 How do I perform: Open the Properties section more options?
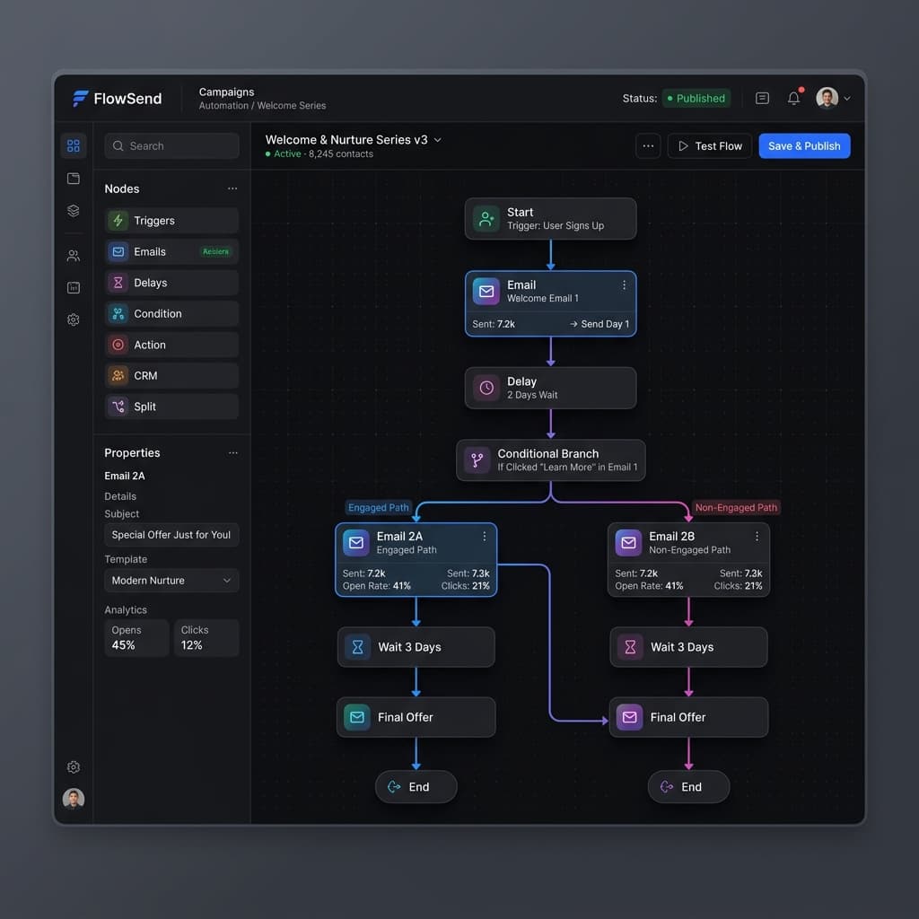232,453
